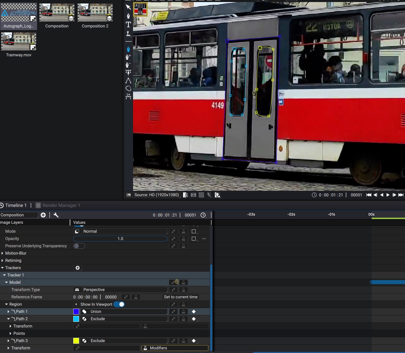Collapse the Tracker 1 group
This screenshot has width=405, height=353.
(4, 275)
